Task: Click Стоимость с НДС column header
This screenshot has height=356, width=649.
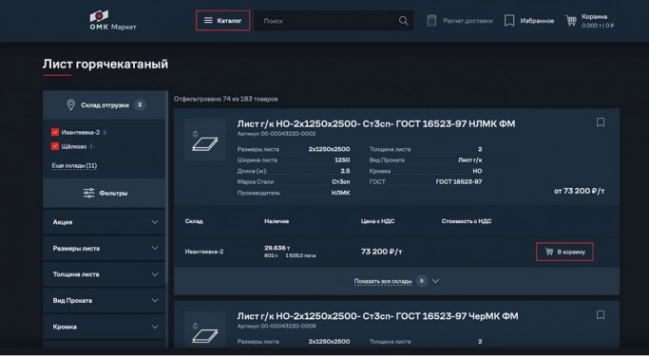Action: click(467, 221)
